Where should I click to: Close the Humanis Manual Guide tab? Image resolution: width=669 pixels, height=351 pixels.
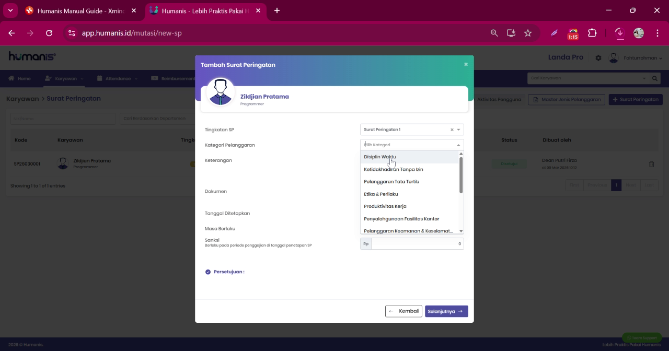point(134,10)
